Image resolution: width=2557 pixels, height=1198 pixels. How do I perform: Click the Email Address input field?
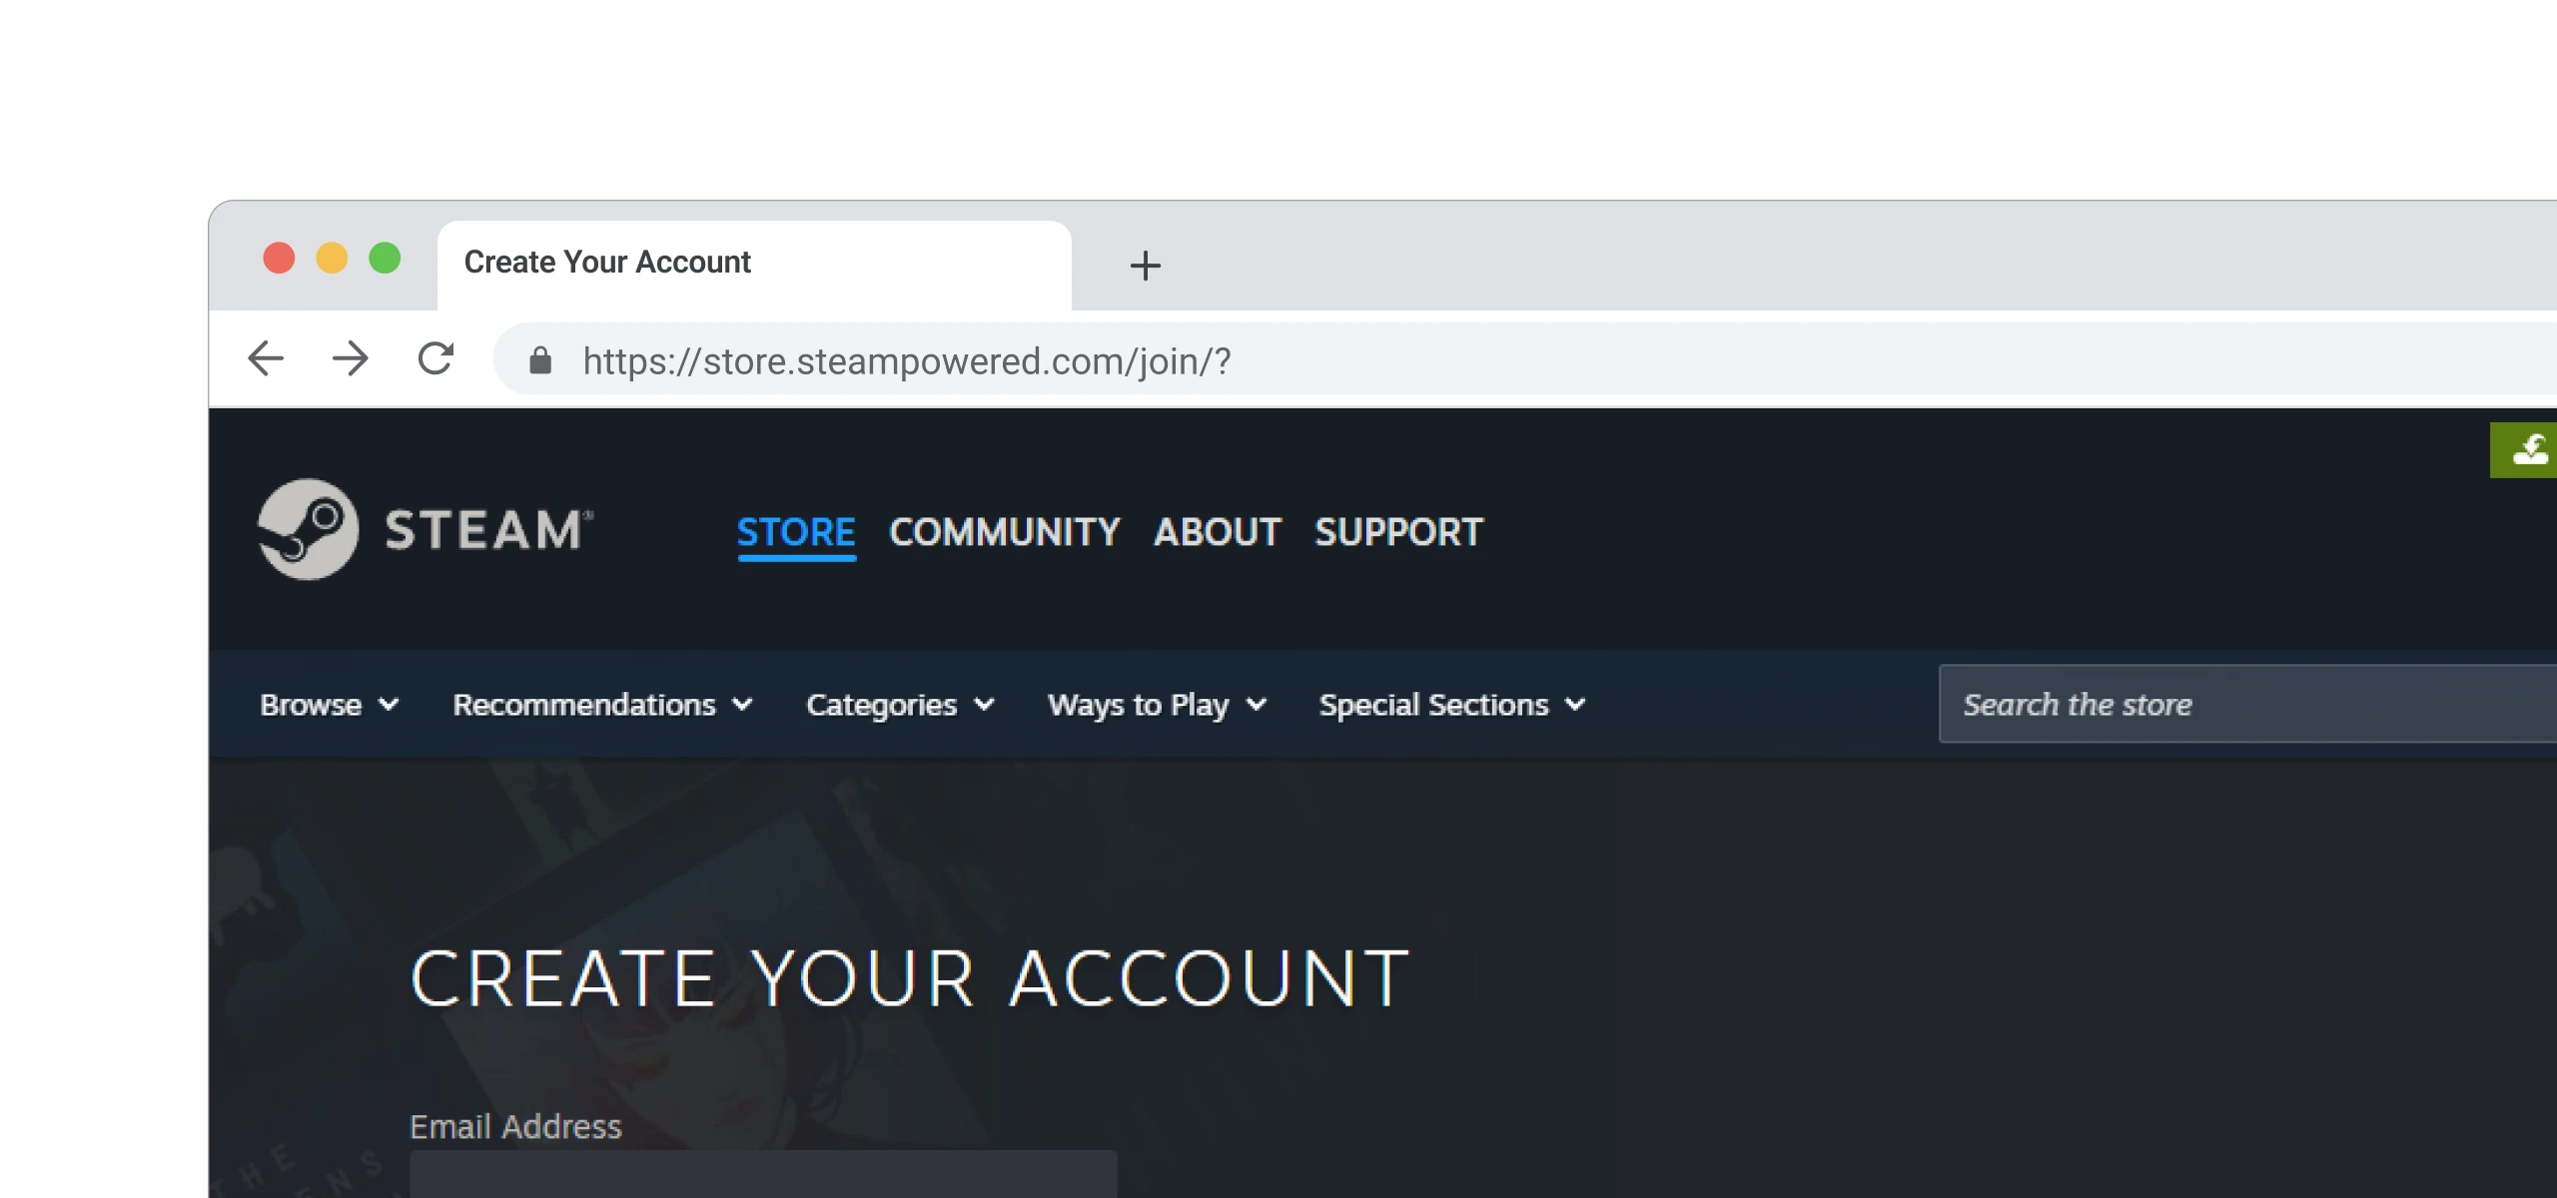(x=763, y=1175)
